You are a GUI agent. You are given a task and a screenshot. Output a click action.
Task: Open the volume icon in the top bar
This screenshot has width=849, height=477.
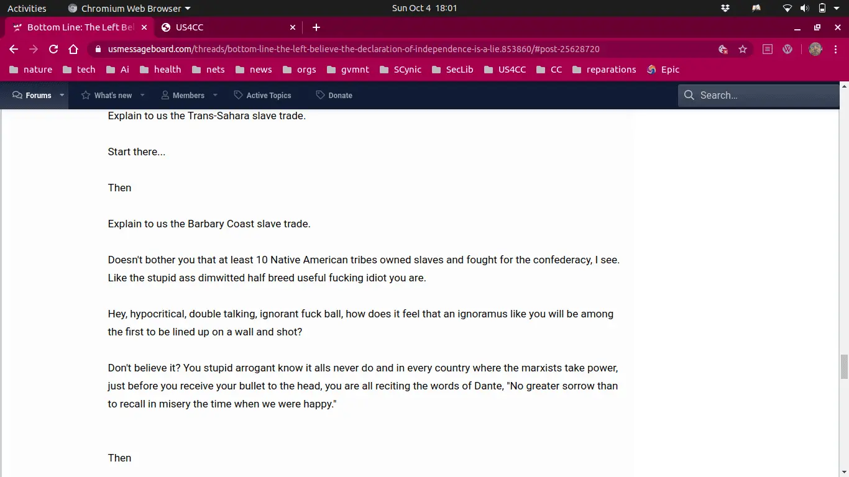804,8
